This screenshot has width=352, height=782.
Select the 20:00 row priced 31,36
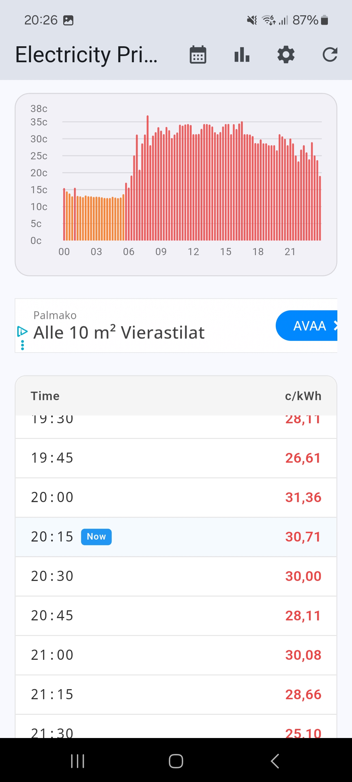176,497
